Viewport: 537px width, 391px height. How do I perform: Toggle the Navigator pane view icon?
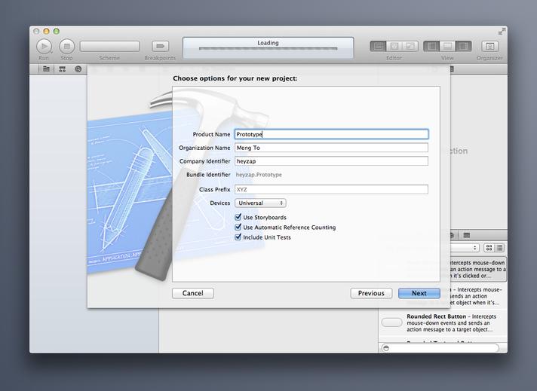tap(431, 46)
